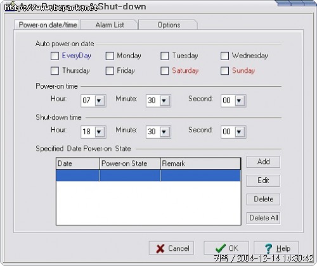Click the Power-on State column header
317x266 pixels.
(130, 163)
